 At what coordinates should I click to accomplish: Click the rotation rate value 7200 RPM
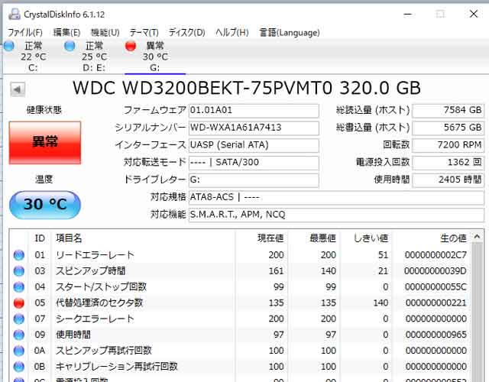tap(449, 145)
